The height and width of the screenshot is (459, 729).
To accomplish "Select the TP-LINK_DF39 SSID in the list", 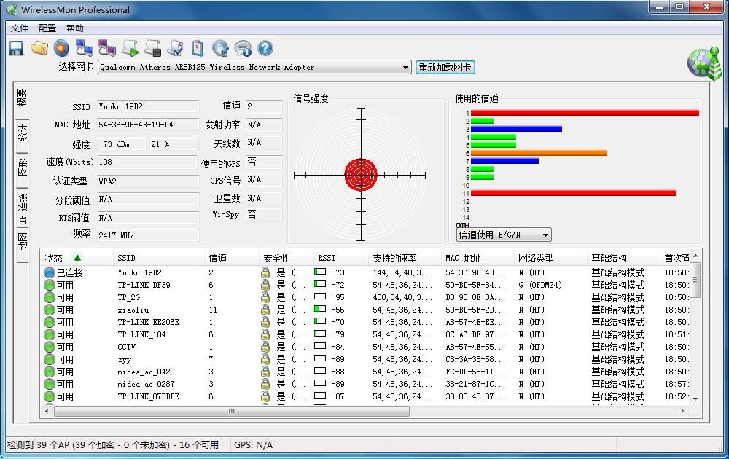I will (144, 285).
